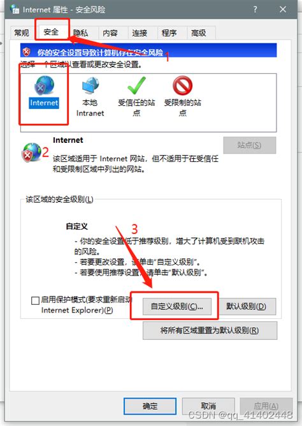This screenshot has width=302, height=426.
Task: Select the Internet zone globe icon
Action: pos(44,85)
